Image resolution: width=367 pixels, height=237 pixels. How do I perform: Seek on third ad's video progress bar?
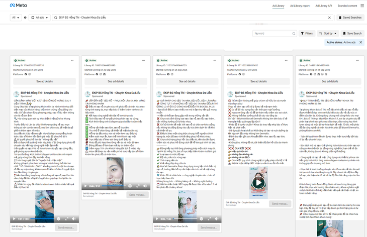coord(185,219)
